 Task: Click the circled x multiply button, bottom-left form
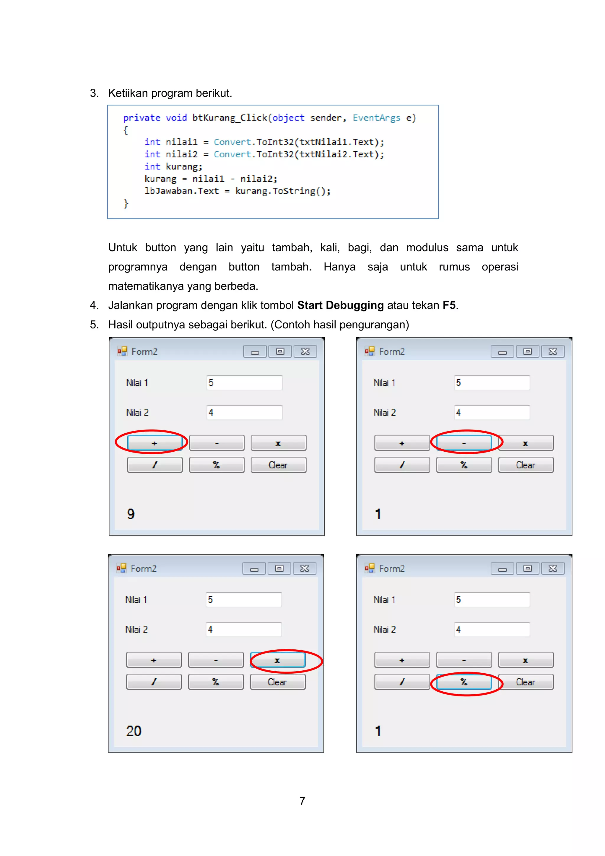(x=278, y=660)
